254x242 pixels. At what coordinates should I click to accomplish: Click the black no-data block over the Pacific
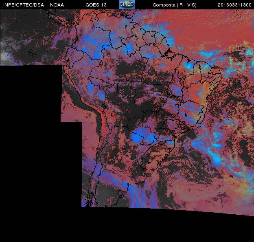31,122
